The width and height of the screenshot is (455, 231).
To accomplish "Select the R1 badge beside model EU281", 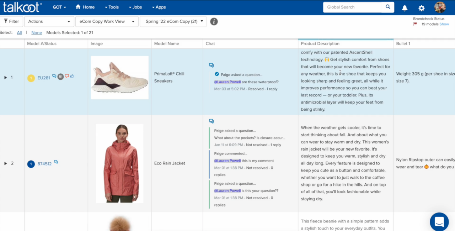I will [x=60, y=77].
